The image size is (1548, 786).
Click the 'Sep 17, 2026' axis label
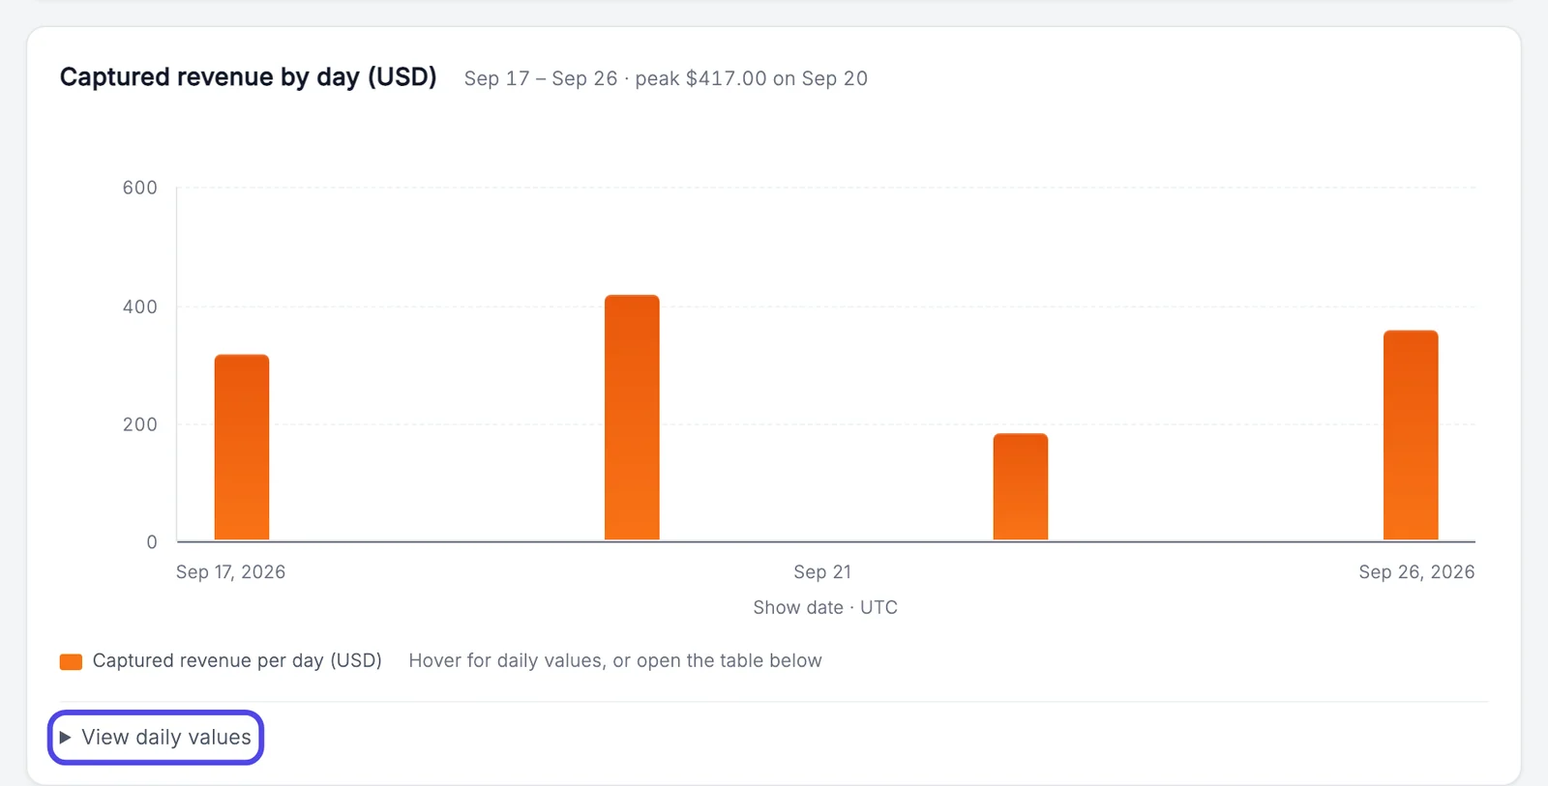pos(230,571)
